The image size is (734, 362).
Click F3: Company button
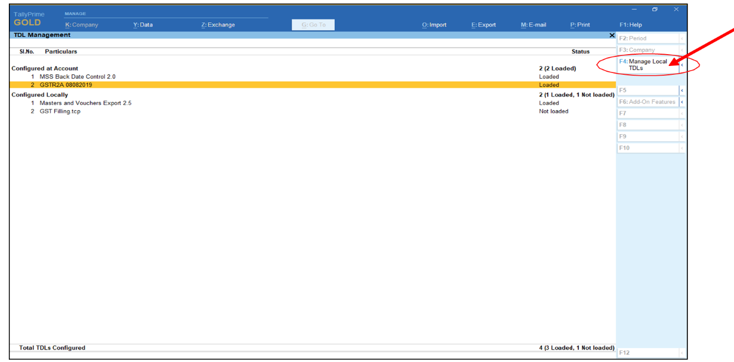coord(648,50)
